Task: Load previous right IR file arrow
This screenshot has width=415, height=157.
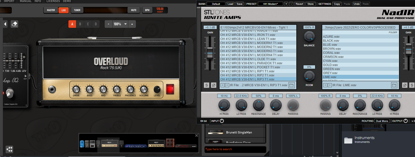Action: [x=325, y=85]
